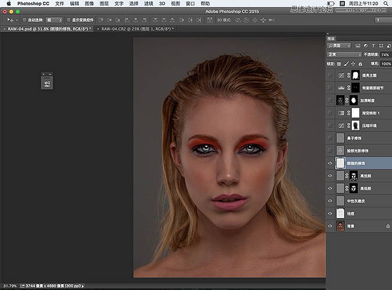Toggle lock image pixels brush icon
Viewport: 392px width, 290px height.
(346, 64)
